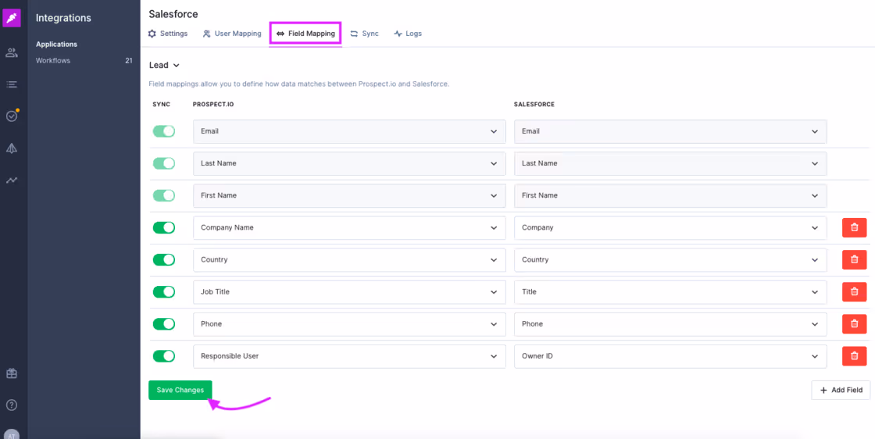Delete the Country mapping row

click(x=854, y=259)
